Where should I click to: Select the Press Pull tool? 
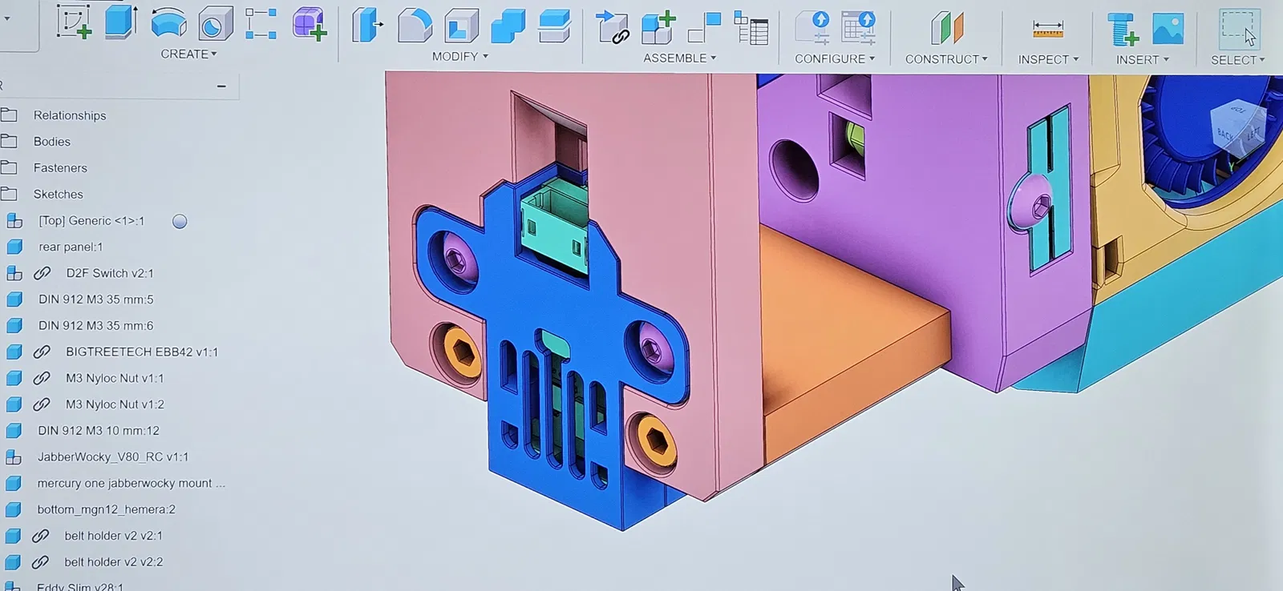367,25
